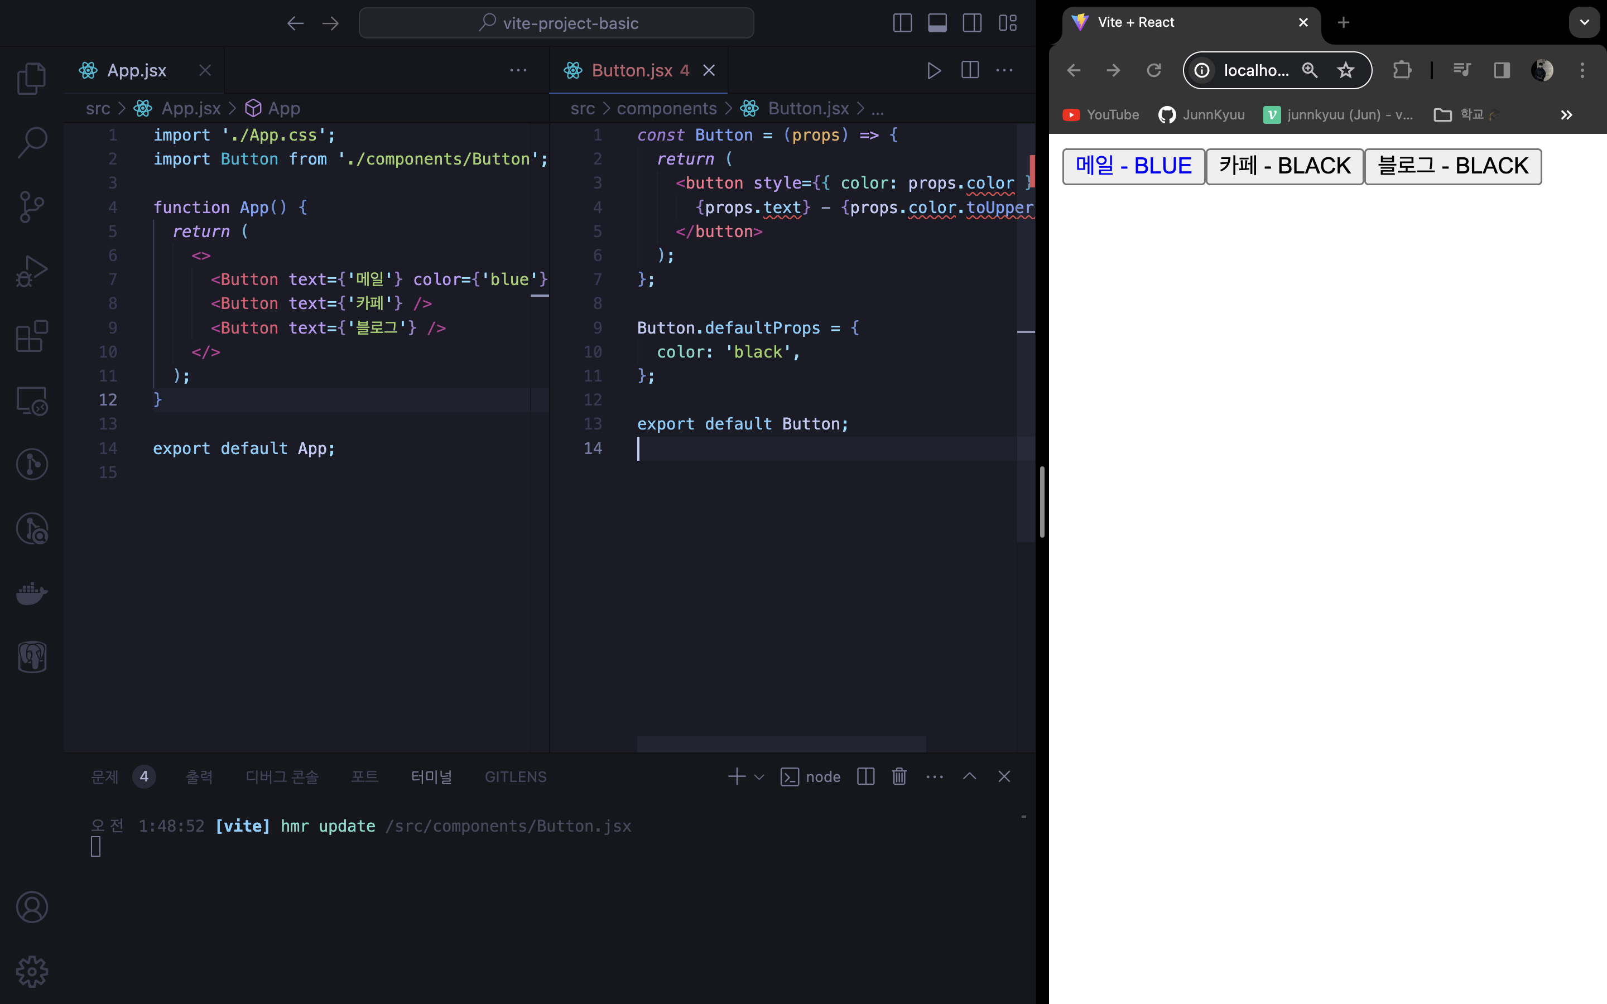Maximize panel with up chevron
Image resolution: width=1607 pixels, height=1004 pixels.
[970, 776]
